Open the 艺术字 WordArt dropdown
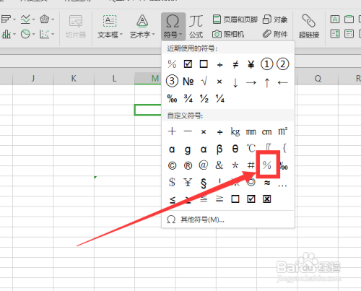This screenshot has width=361, height=291. pos(142,27)
